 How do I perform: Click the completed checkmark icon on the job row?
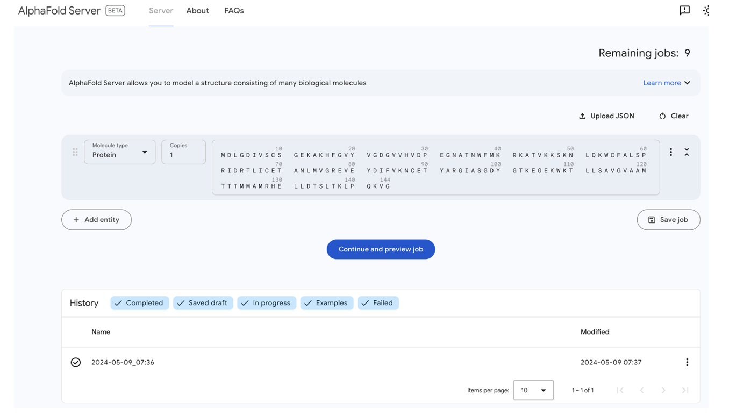[x=75, y=362]
